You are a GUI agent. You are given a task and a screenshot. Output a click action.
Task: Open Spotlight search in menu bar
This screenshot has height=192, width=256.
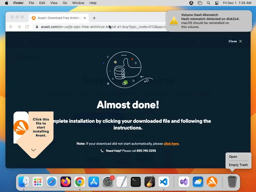[208, 3]
